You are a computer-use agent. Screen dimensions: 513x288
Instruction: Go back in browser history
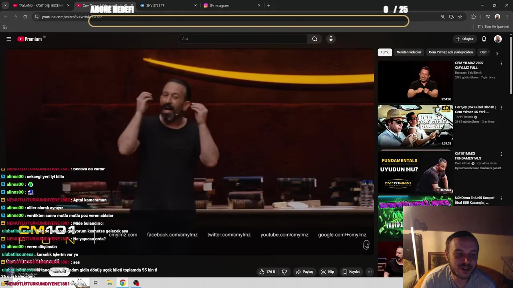tap(6, 17)
